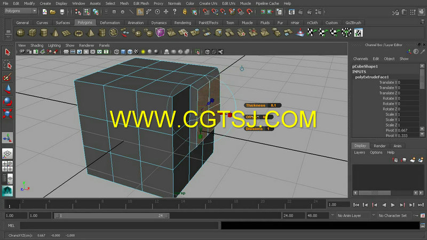
Task: Play animation backwards
Action: tap(384, 205)
